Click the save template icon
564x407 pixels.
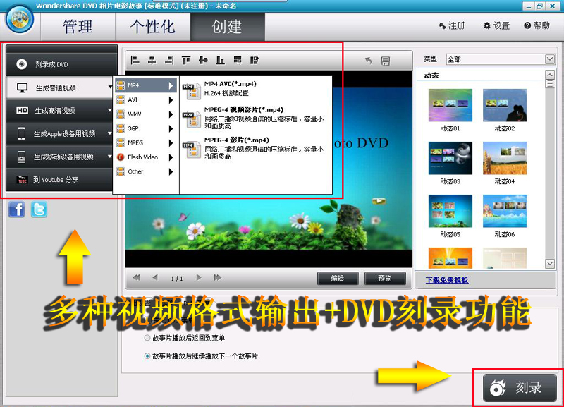point(386,61)
